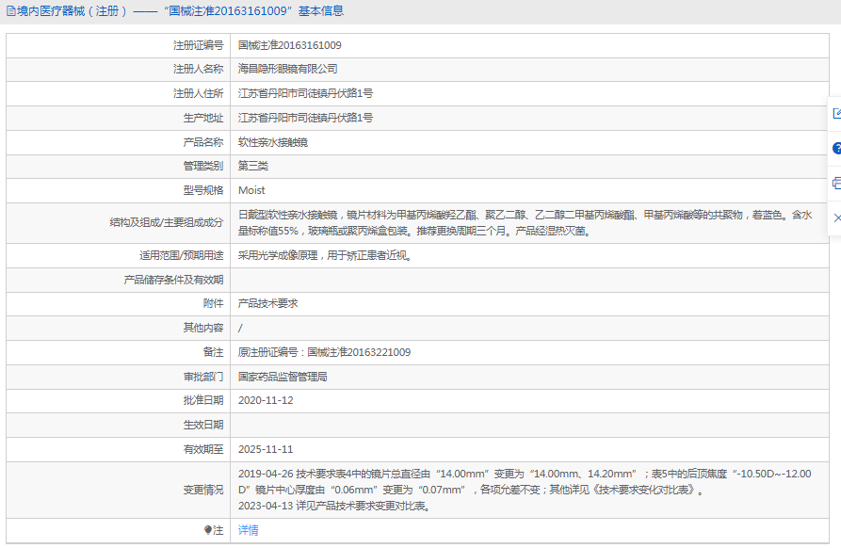Click the product name 软性亲水接触镜

coord(272,142)
